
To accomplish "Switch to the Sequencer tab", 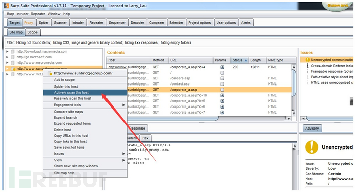I will pos(117,23).
